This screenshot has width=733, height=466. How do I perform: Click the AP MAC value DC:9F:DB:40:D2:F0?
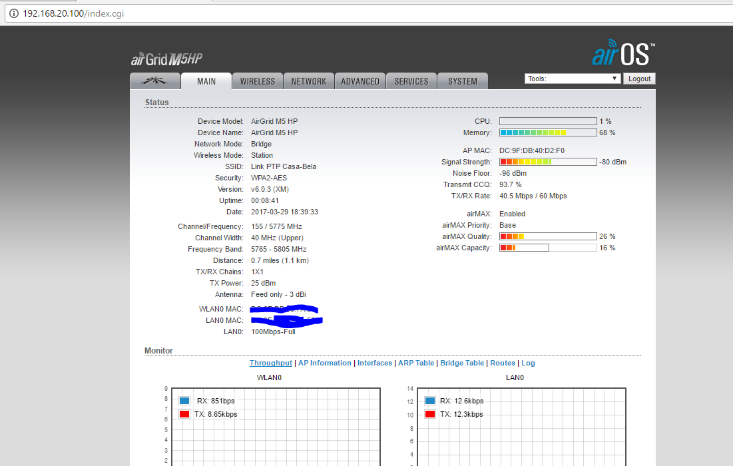click(x=531, y=150)
